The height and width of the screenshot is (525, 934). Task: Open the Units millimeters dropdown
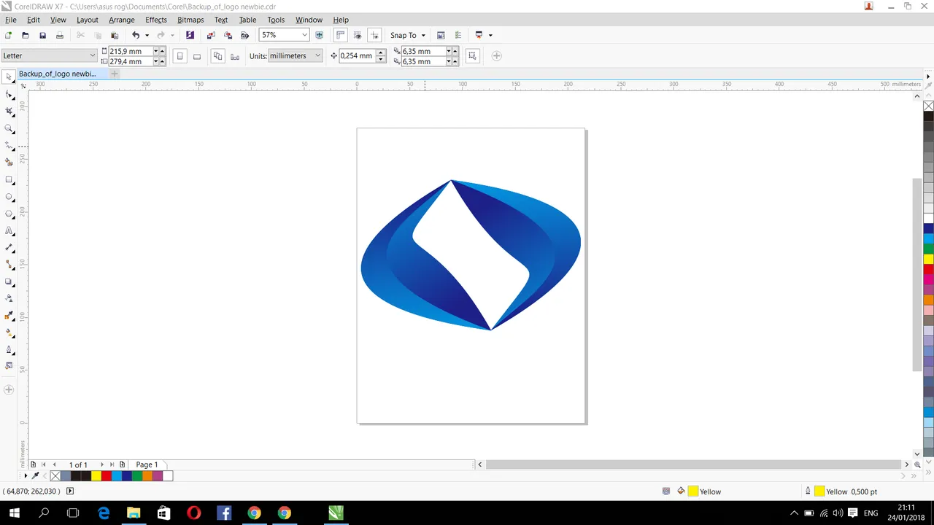coord(317,55)
